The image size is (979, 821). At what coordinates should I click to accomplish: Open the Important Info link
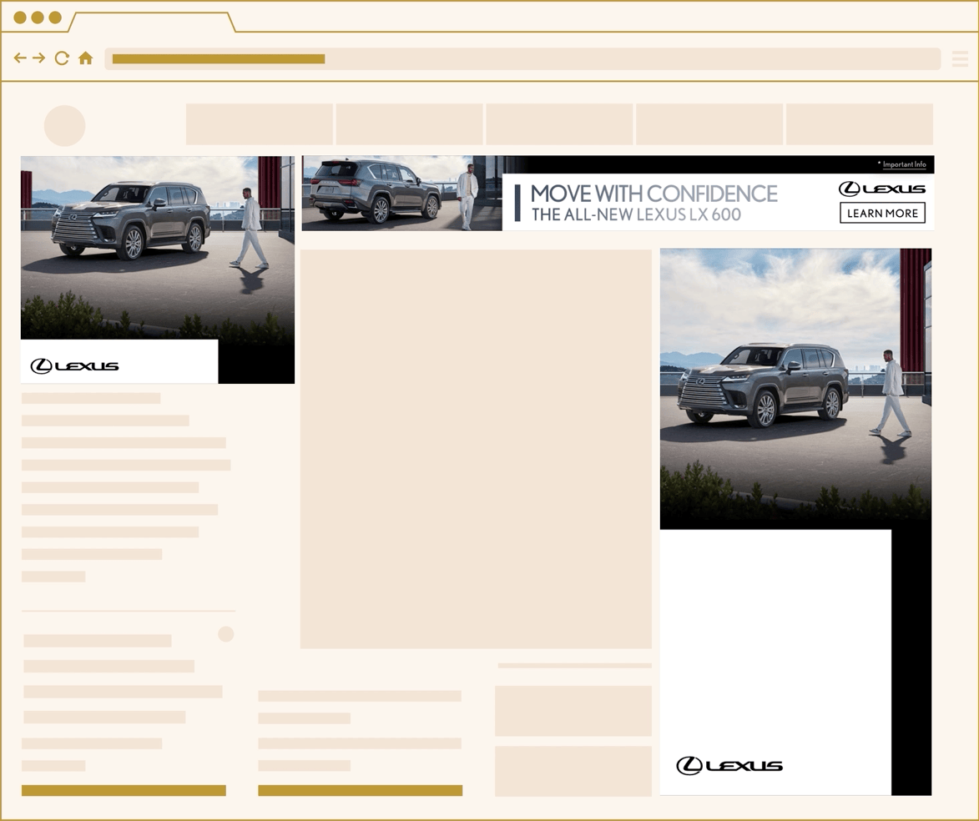click(x=904, y=164)
